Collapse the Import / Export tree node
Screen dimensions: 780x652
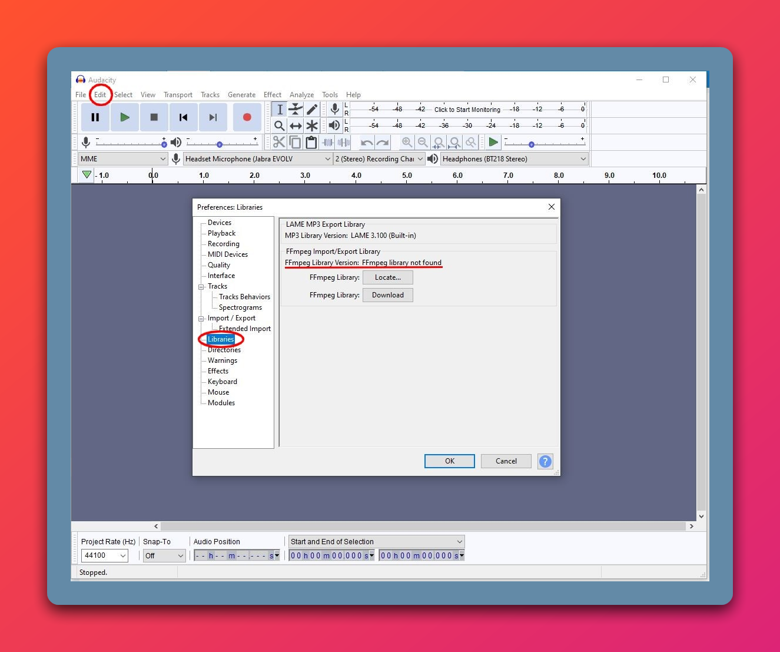click(x=201, y=319)
